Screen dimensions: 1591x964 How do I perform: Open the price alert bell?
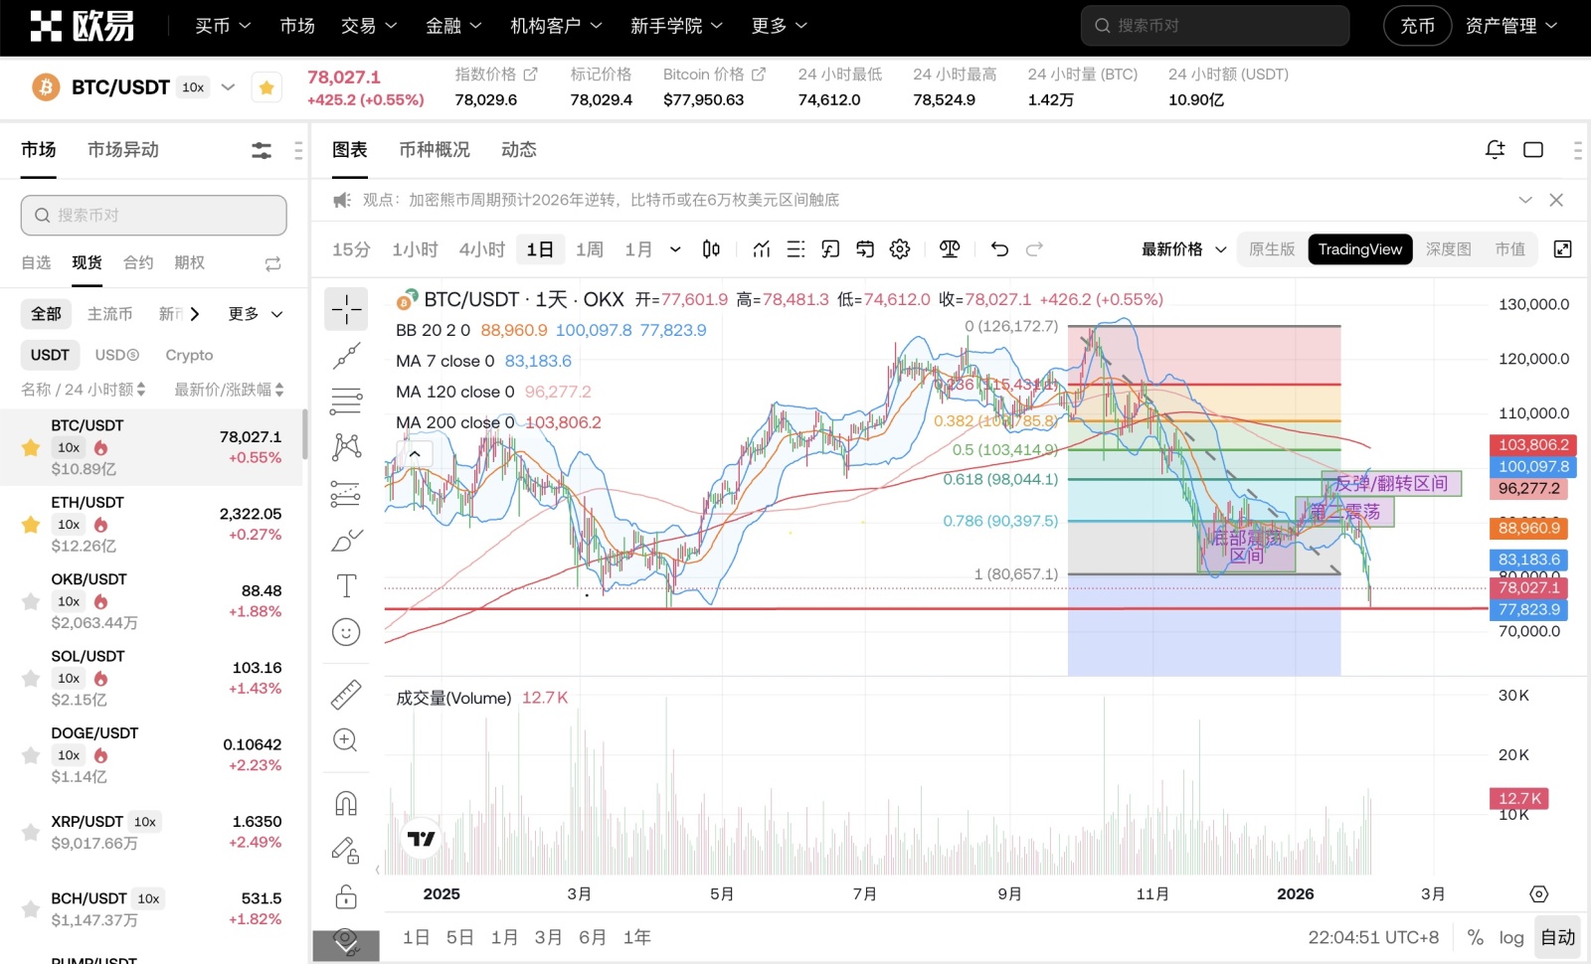click(x=1495, y=150)
